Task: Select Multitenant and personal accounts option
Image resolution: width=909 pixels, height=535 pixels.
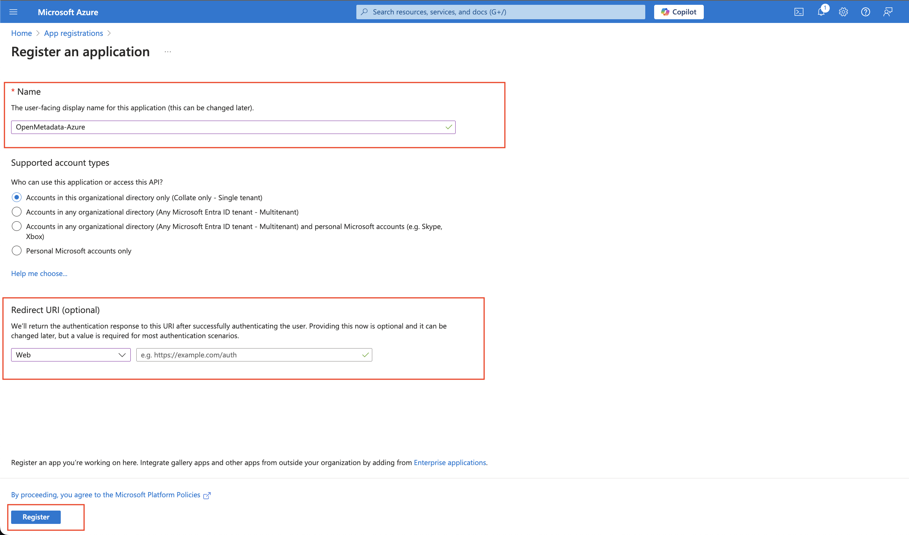Action: pyautogui.click(x=17, y=226)
